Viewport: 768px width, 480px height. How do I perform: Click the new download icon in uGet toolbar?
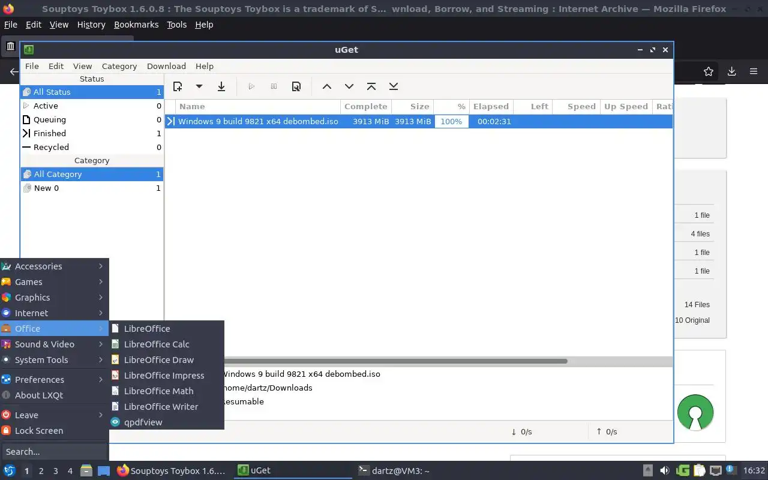[178, 86]
